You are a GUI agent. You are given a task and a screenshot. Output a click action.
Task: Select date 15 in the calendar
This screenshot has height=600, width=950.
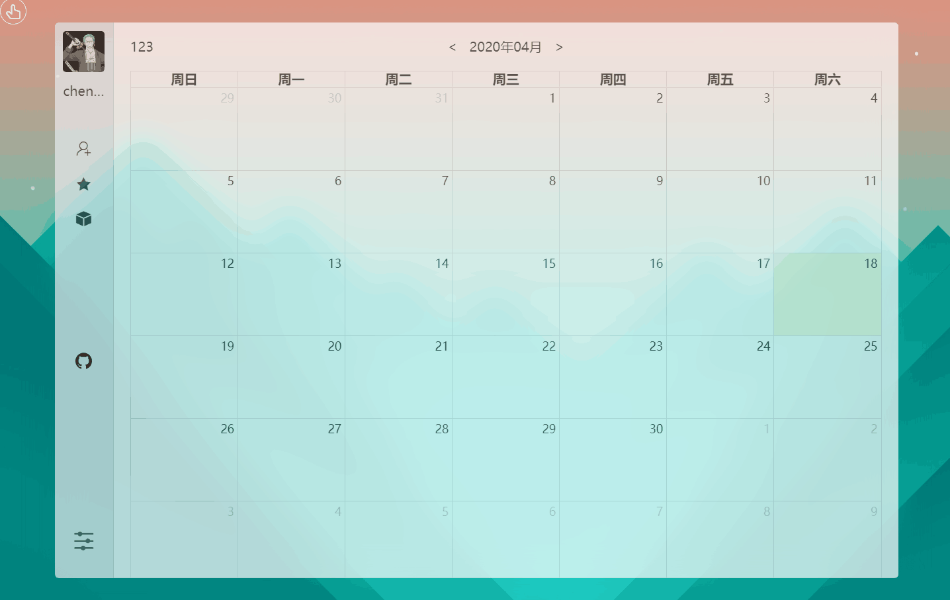505,294
